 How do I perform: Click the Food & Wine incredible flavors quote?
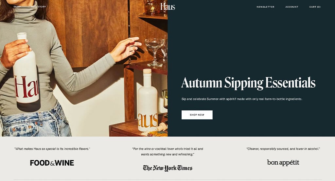click(52, 149)
